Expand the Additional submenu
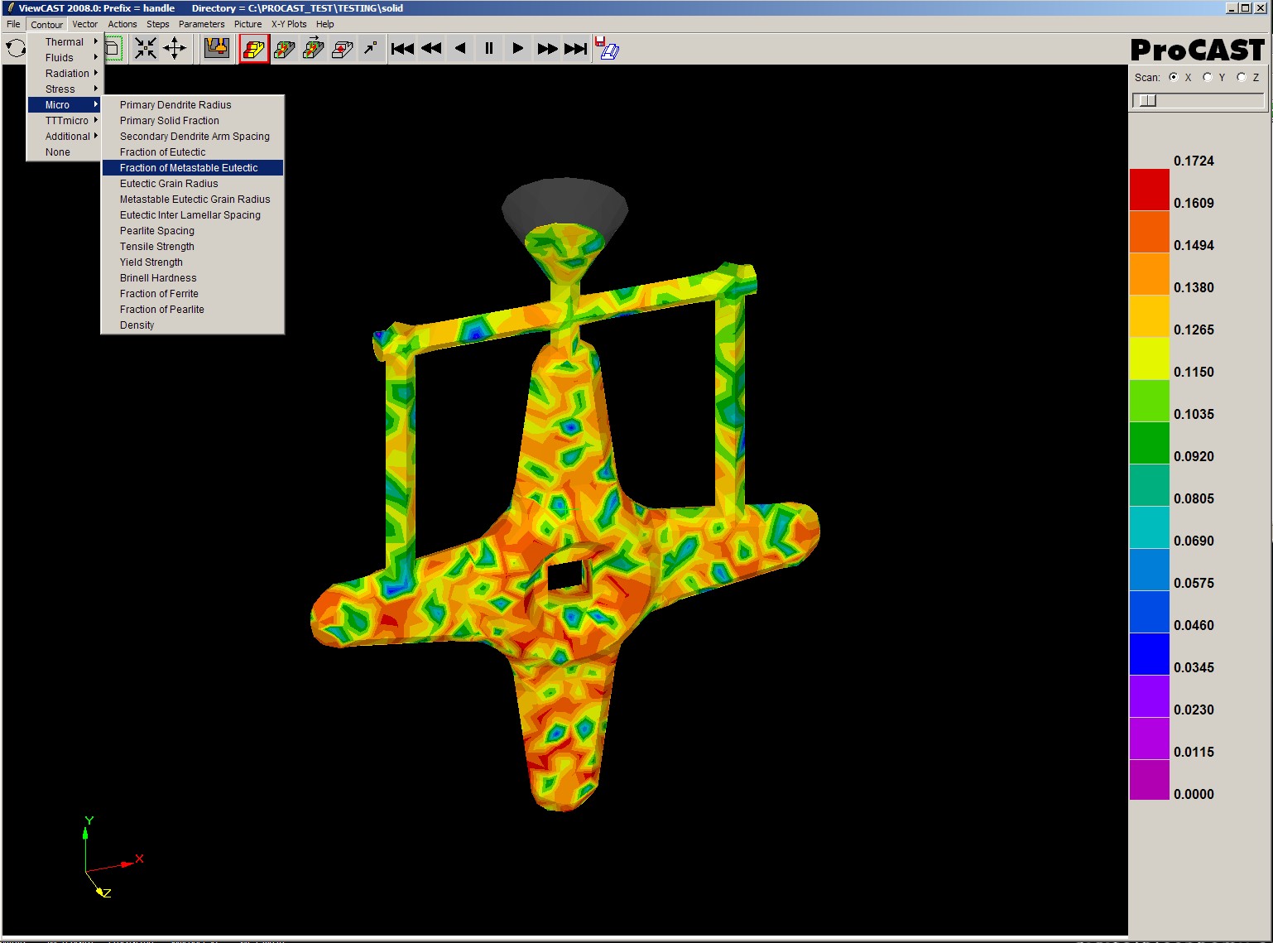 coord(65,137)
